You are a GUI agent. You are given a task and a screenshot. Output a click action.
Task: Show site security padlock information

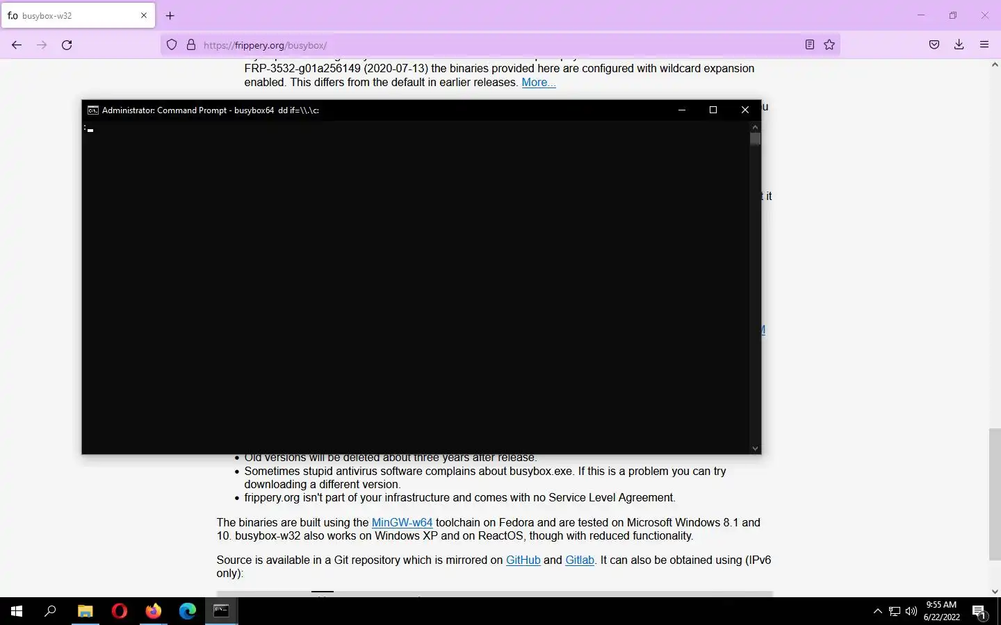pos(191,45)
